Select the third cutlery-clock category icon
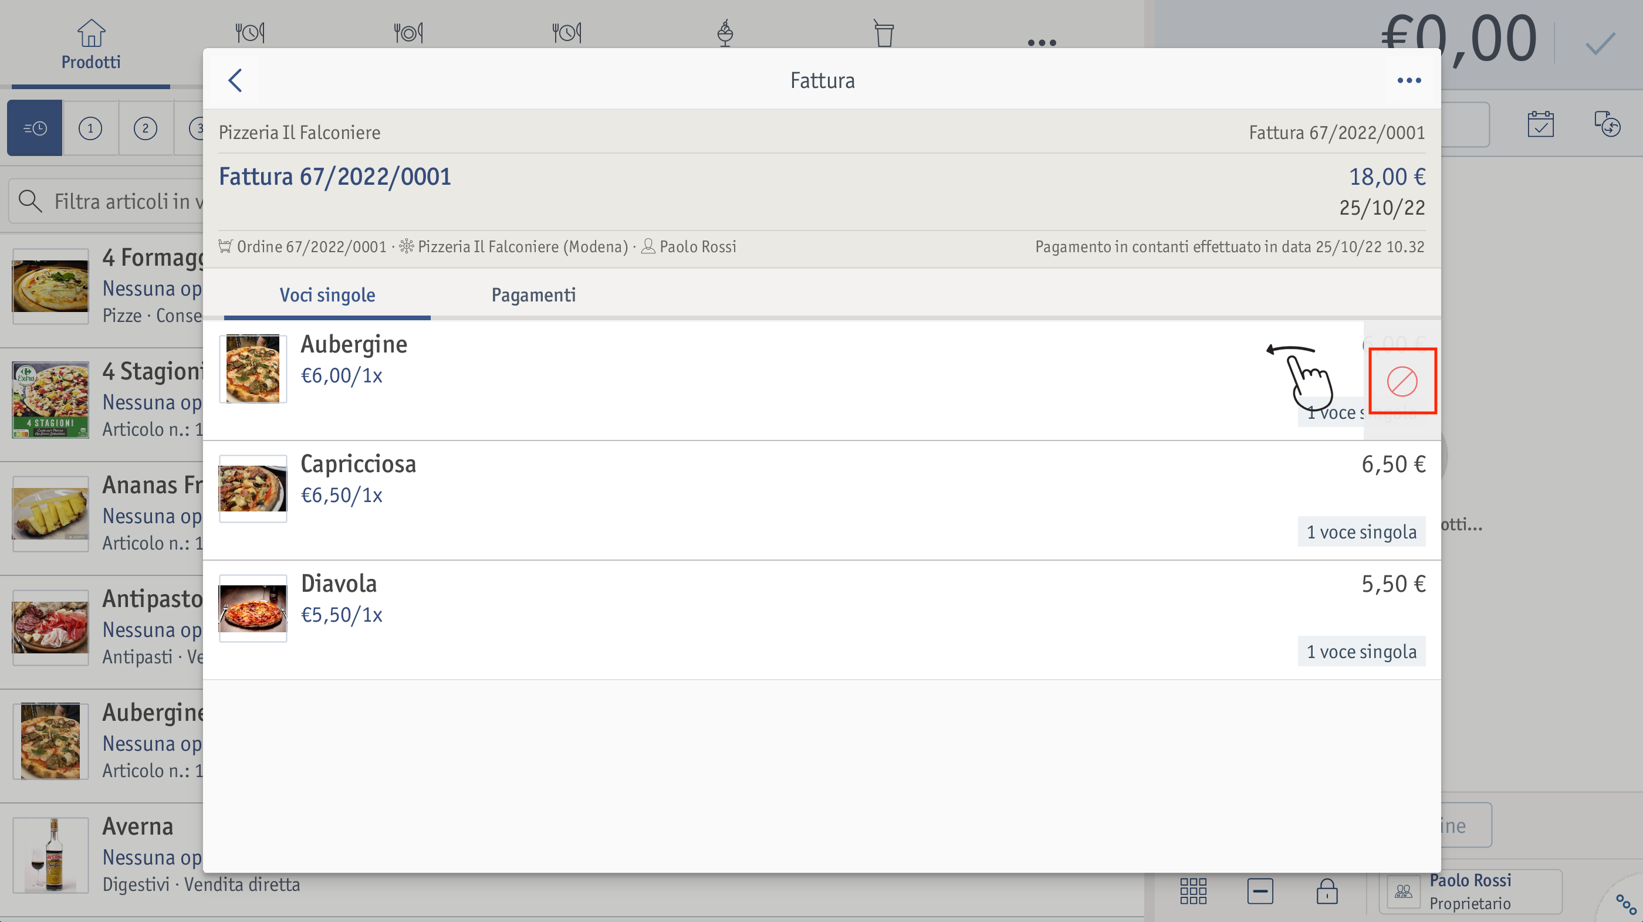This screenshot has height=922, width=1643. click(566, 32)
